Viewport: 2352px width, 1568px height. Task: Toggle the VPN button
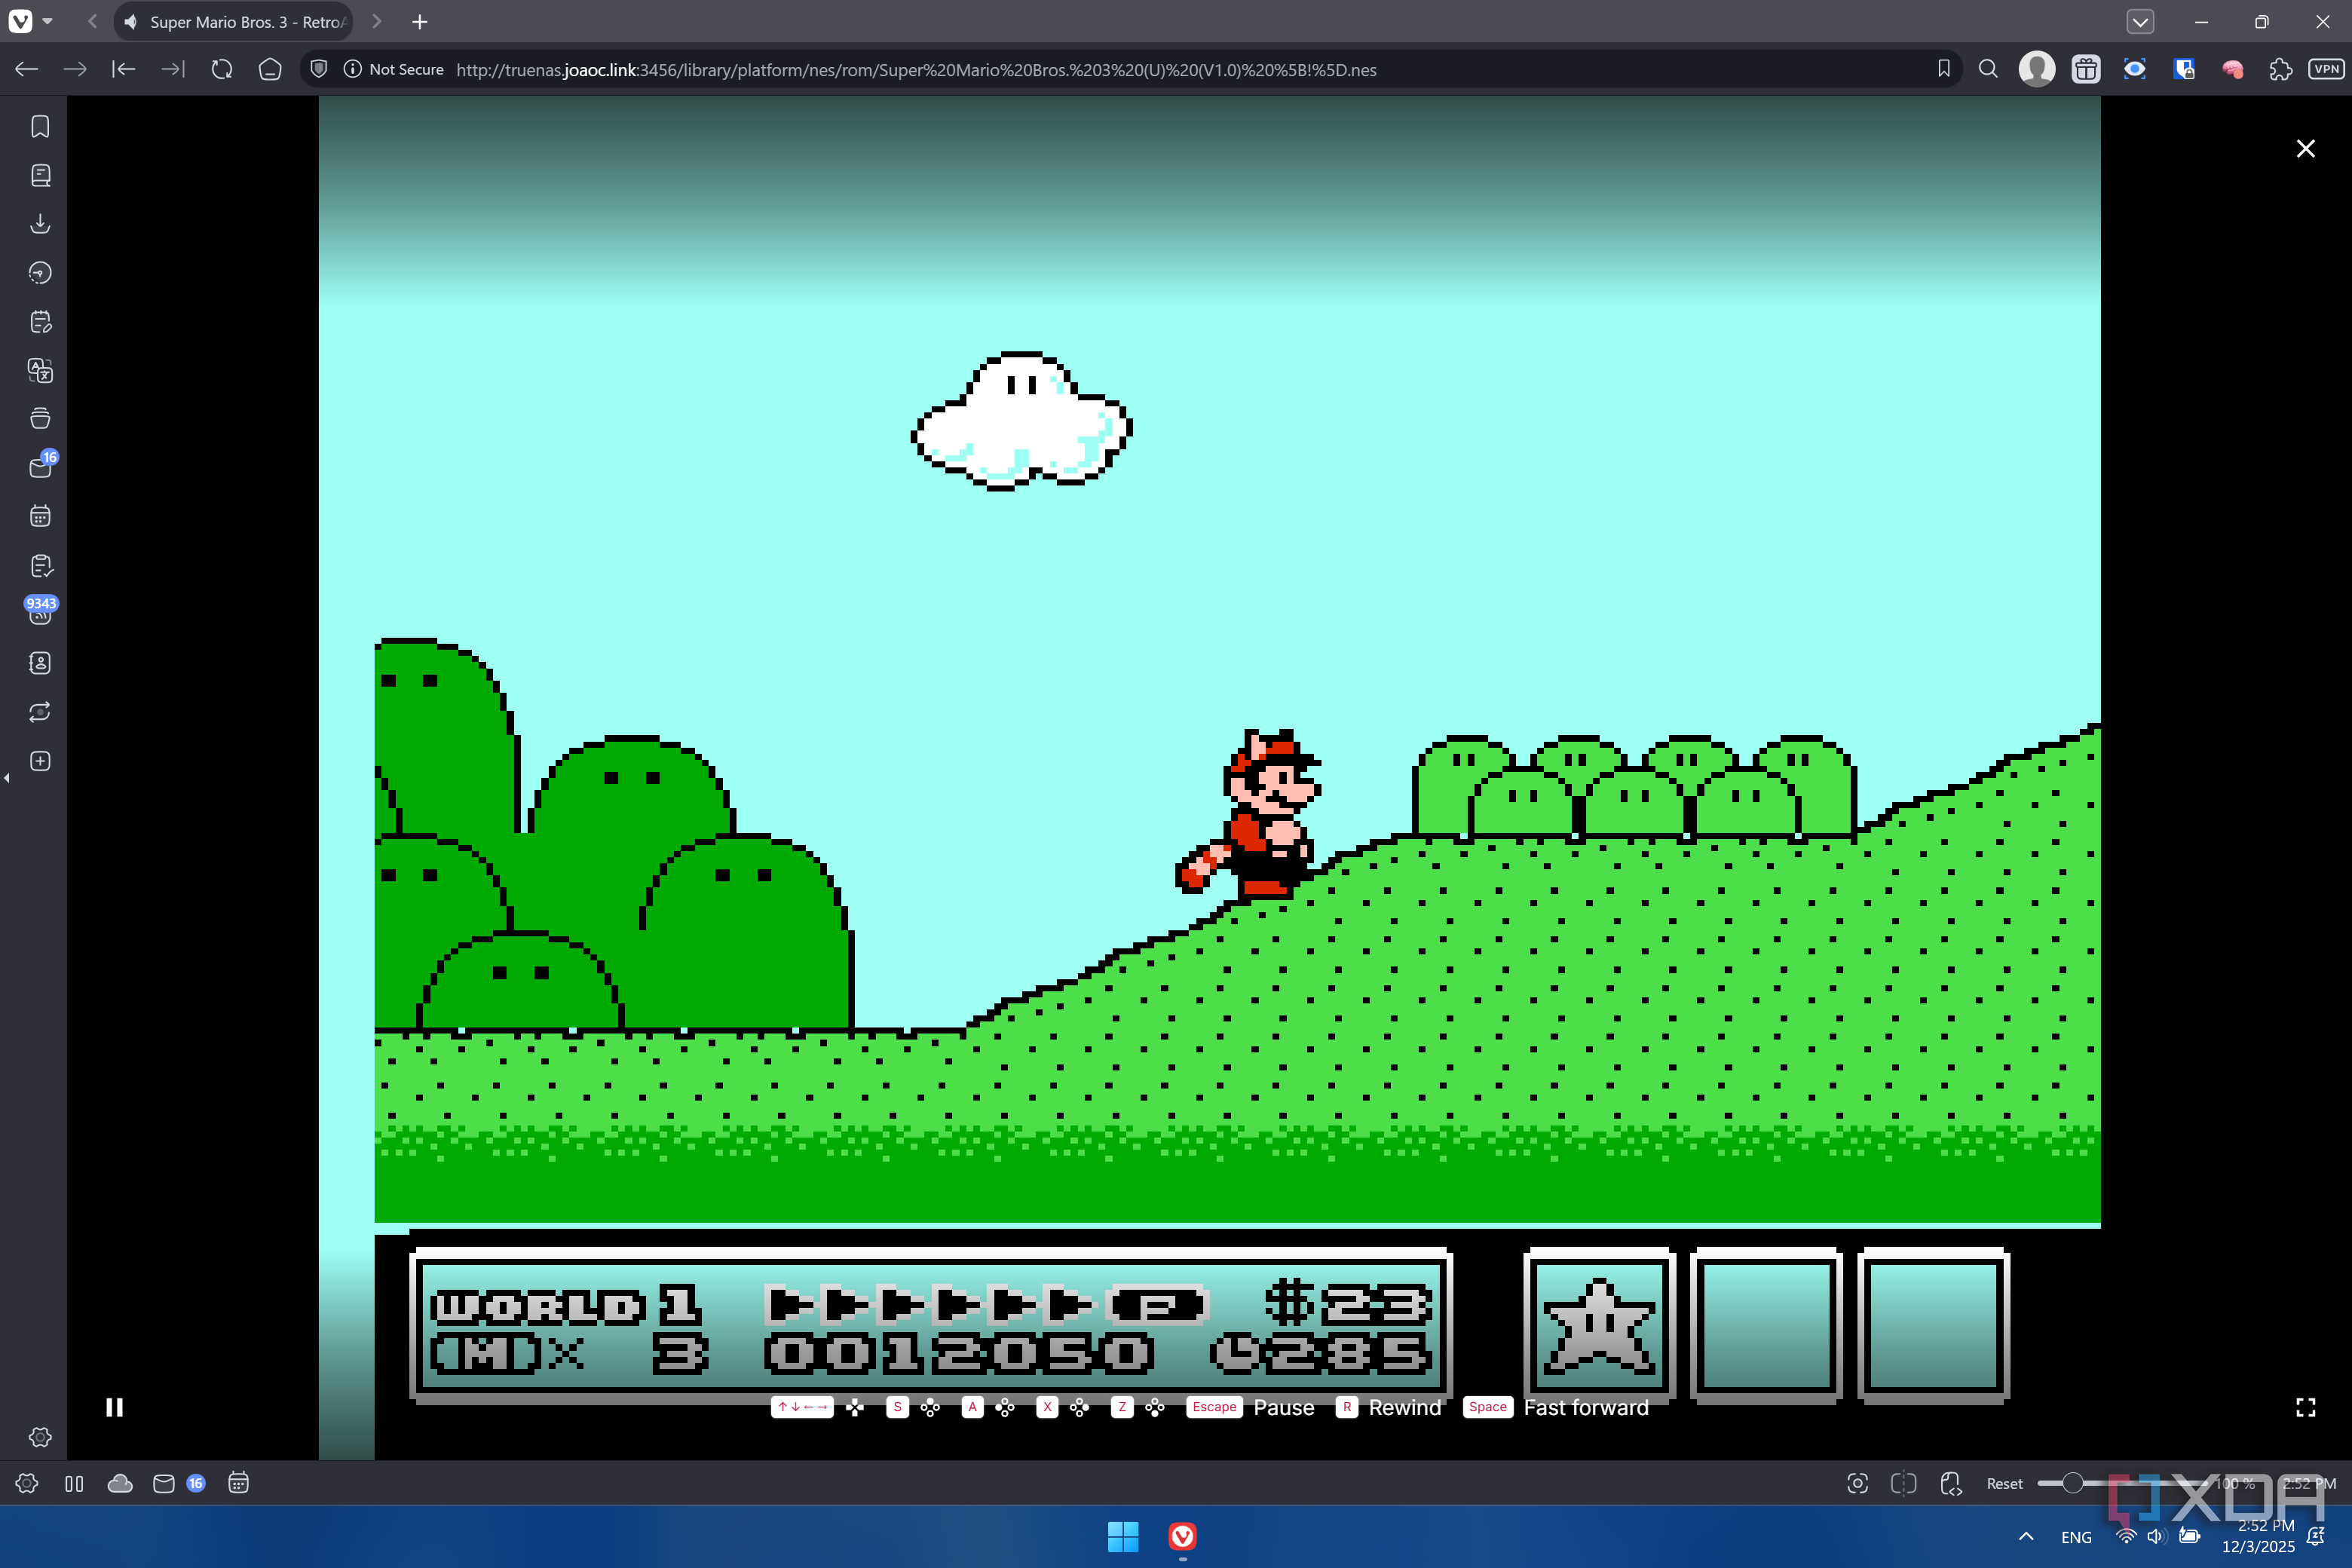2326,69
